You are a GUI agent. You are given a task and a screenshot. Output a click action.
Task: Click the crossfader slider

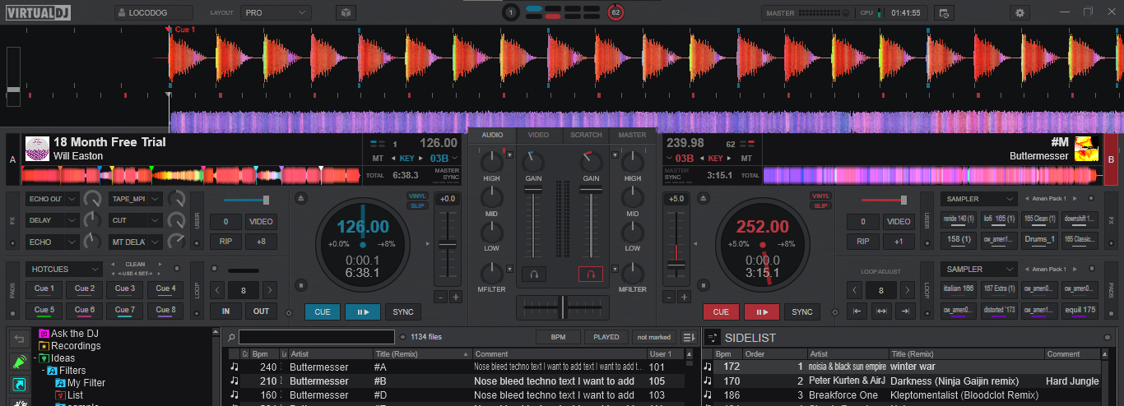click(x=563, y=307)
